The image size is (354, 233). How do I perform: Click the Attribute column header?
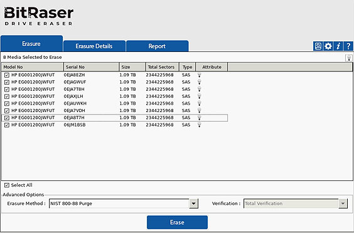coord(212,67)
